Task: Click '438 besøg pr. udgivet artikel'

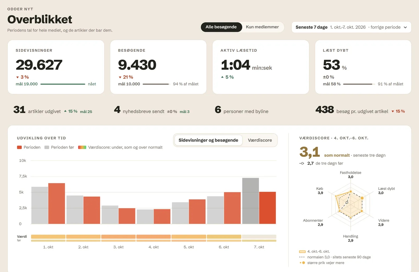Action: [352, 110]
